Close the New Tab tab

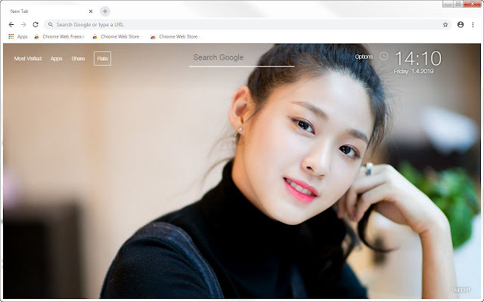(91, 11)
